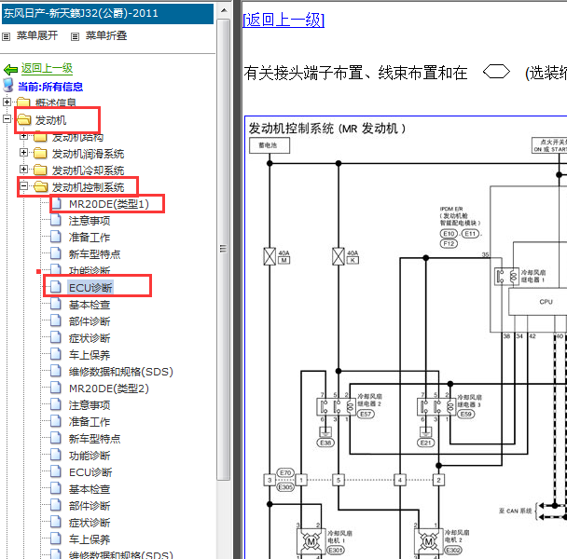Open ECU诊断 under MR20DE(类型2)
Viewport: 567px width, 559px height.
[90, 472]
